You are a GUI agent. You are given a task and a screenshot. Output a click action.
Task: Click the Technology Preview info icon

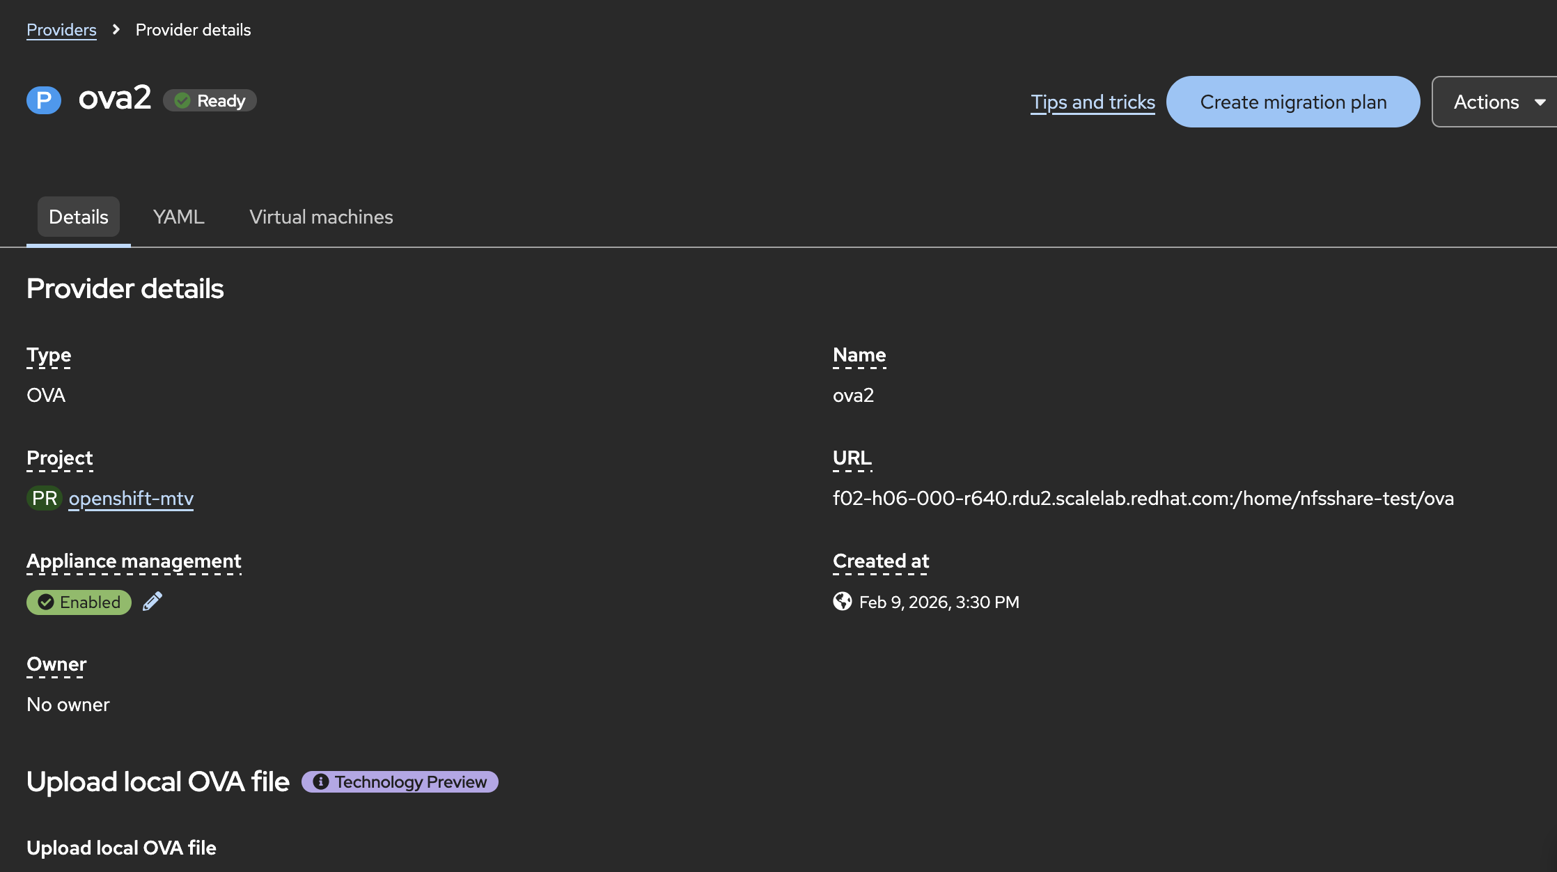point(320,781)
